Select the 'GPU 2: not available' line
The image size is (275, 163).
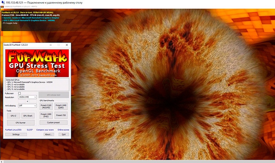click(x=16, y=84)
